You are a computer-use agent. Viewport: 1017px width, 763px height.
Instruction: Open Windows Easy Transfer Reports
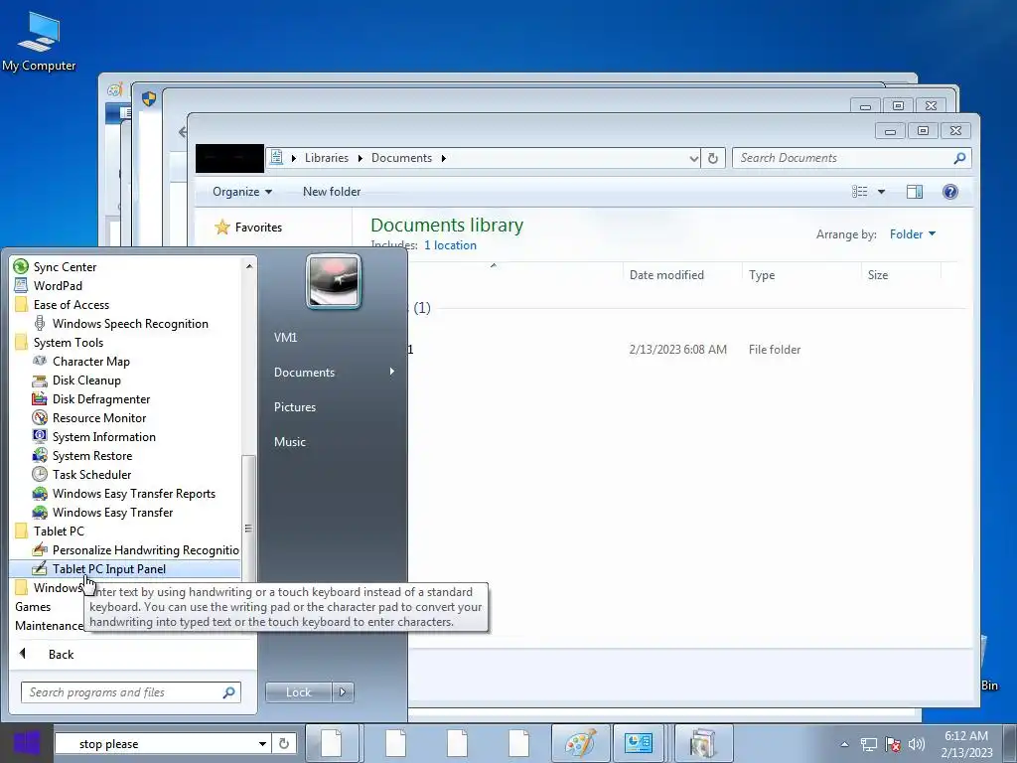(134, 493)
